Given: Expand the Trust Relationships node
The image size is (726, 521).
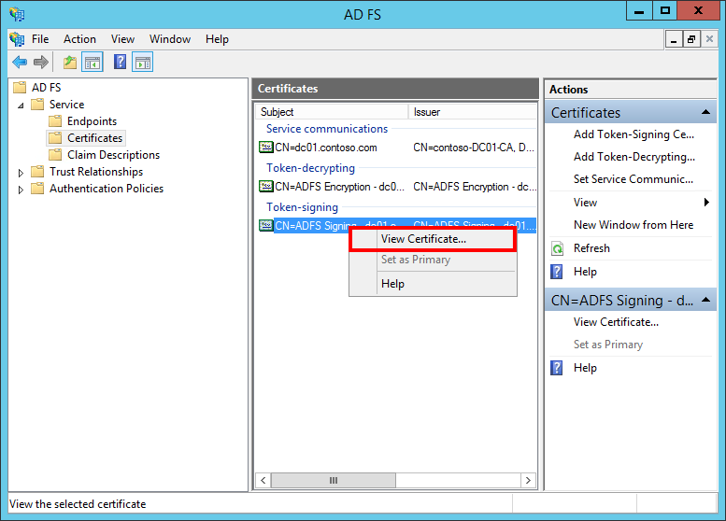Looking at the screenshot, I should pos(21,173).
